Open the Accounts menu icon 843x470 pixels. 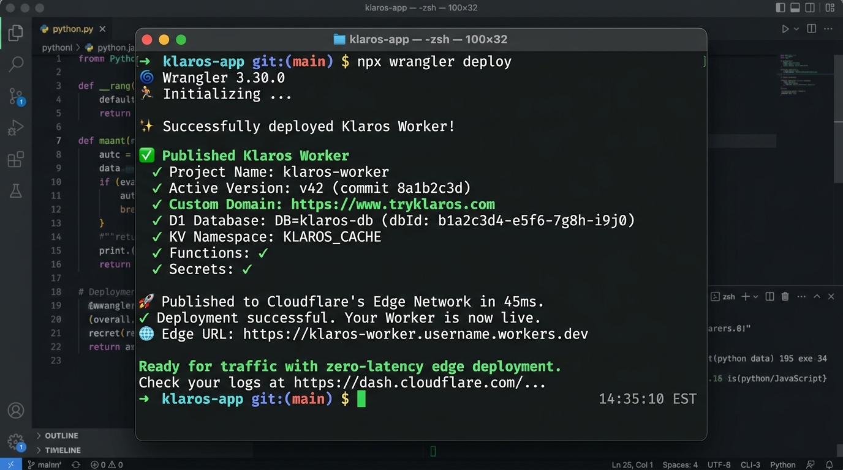tap(16, 410)
